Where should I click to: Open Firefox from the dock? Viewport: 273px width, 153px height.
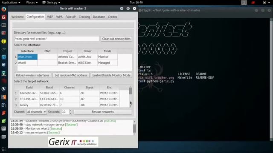(x=4, y=9)
